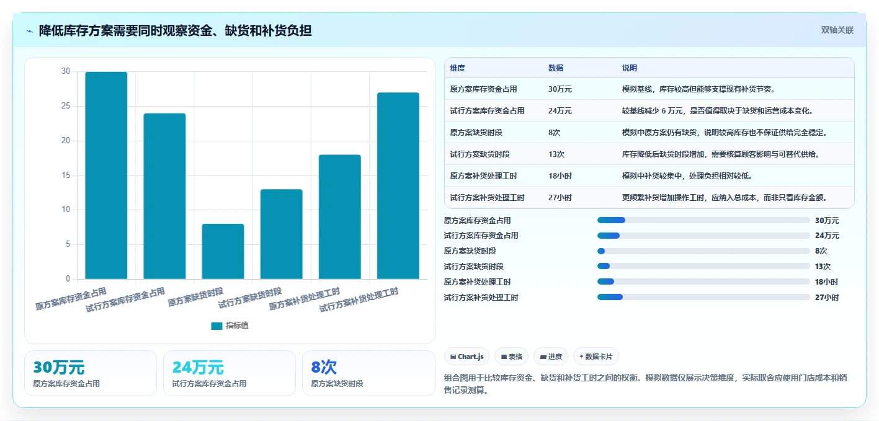Click table value 13次

click(556, 154)
